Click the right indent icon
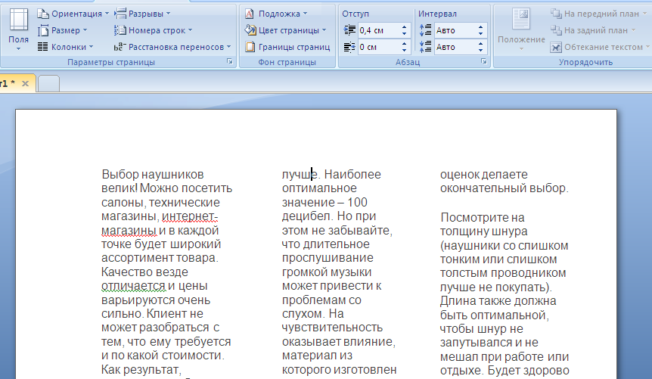Screen dimensions: 652x379 [349, 47]
